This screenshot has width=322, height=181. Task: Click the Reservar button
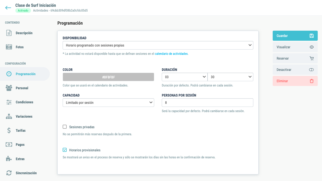click(295, 58)
